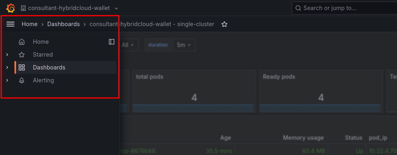The width and height of the screenshot is (397, 155).
Task: Click the search magnifier icon
Action: pos(299,8)
